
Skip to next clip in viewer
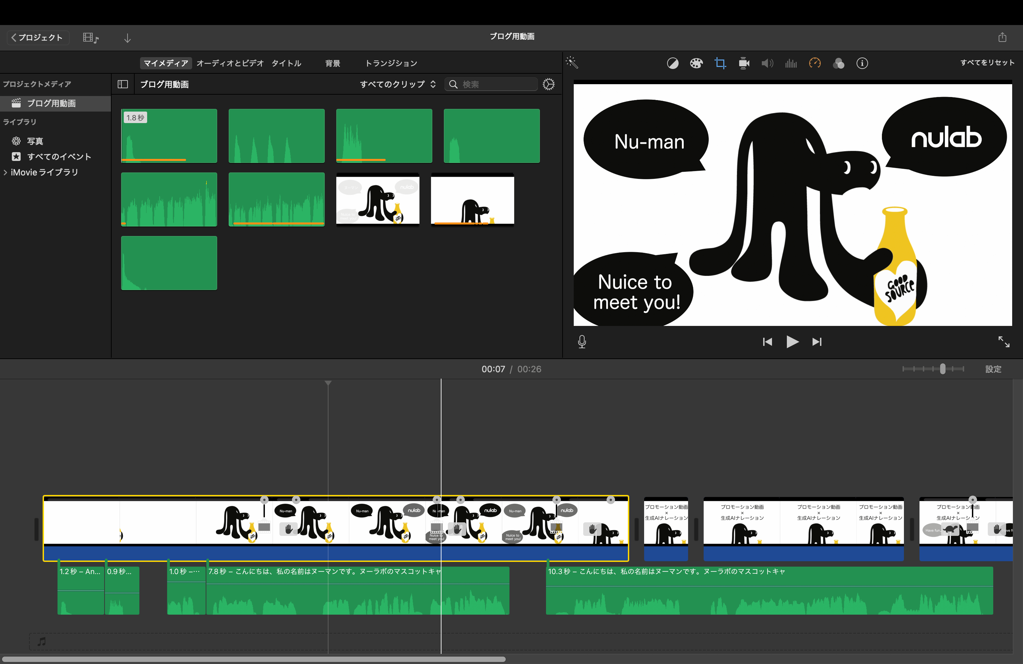click(x=817, y=342)
